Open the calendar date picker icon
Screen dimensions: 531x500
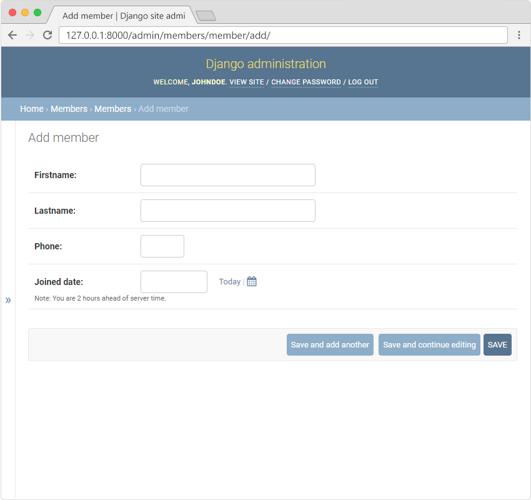pos(252,282)
